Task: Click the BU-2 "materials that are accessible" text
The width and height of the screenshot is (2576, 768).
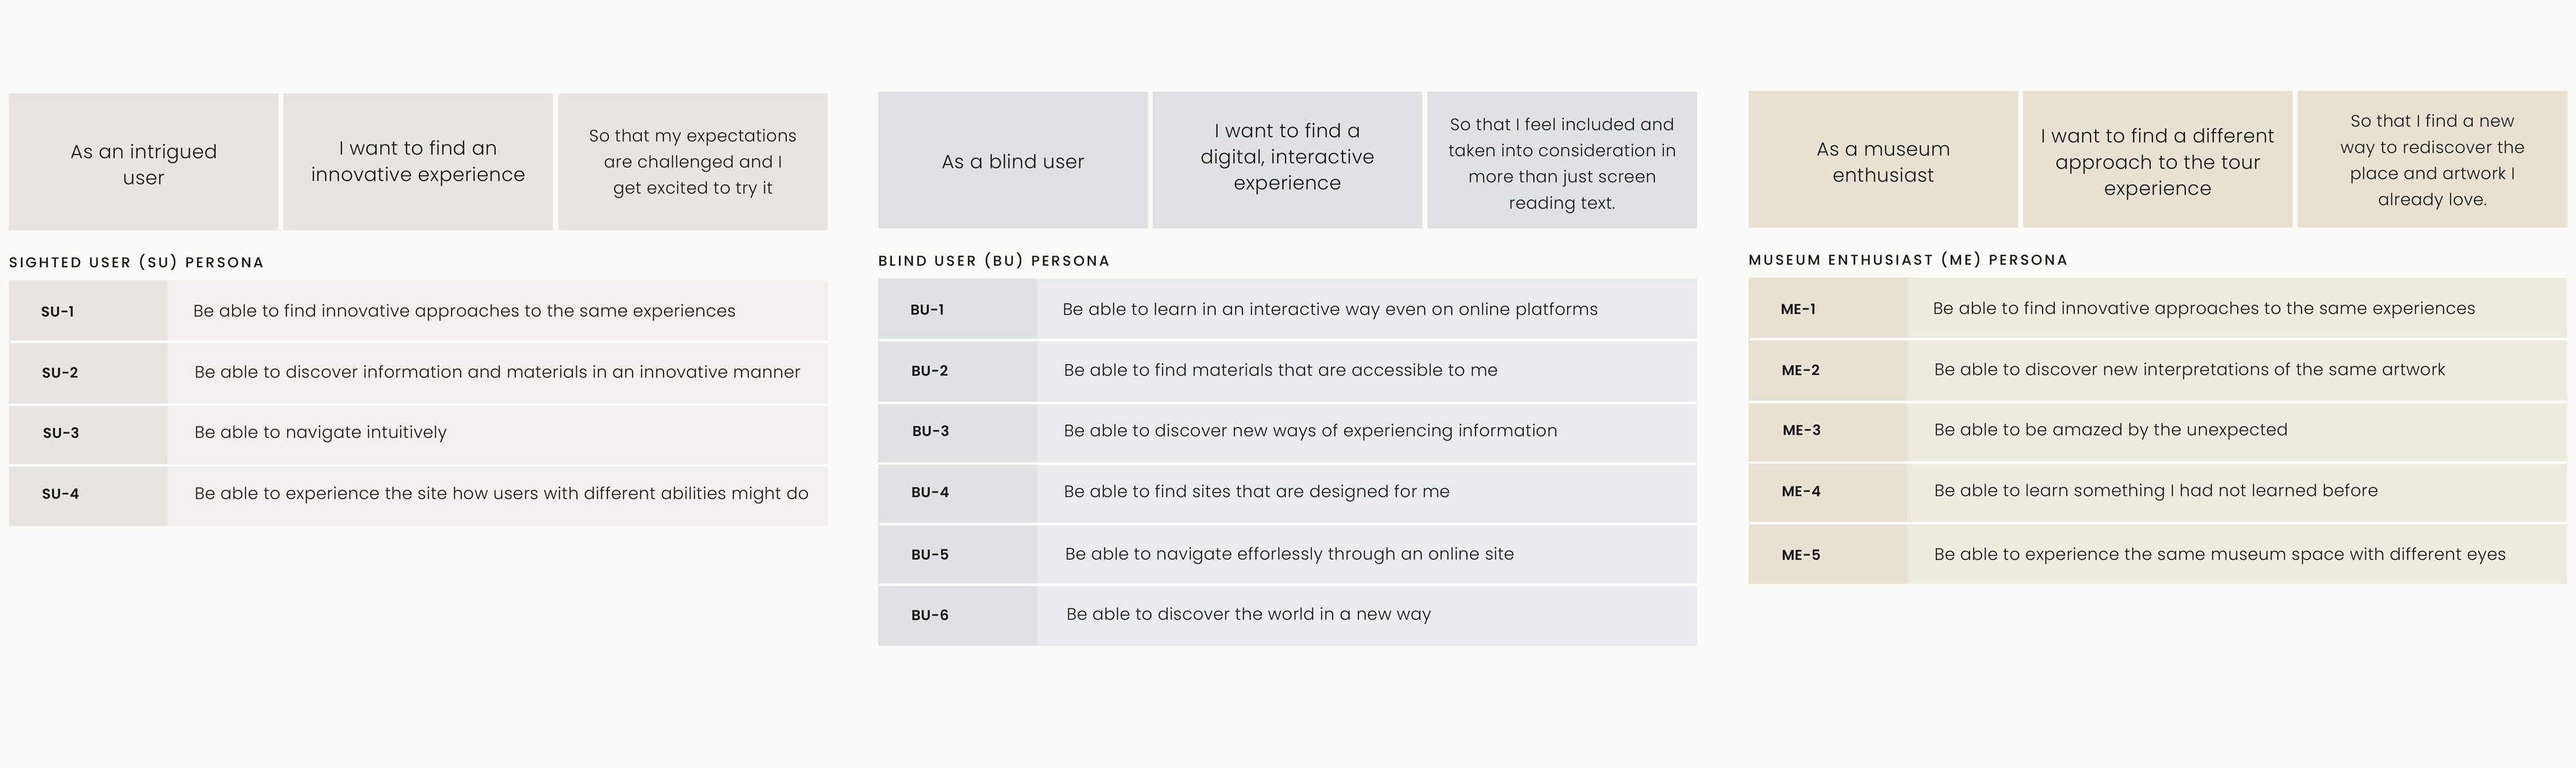Action: click(1280, 370)
